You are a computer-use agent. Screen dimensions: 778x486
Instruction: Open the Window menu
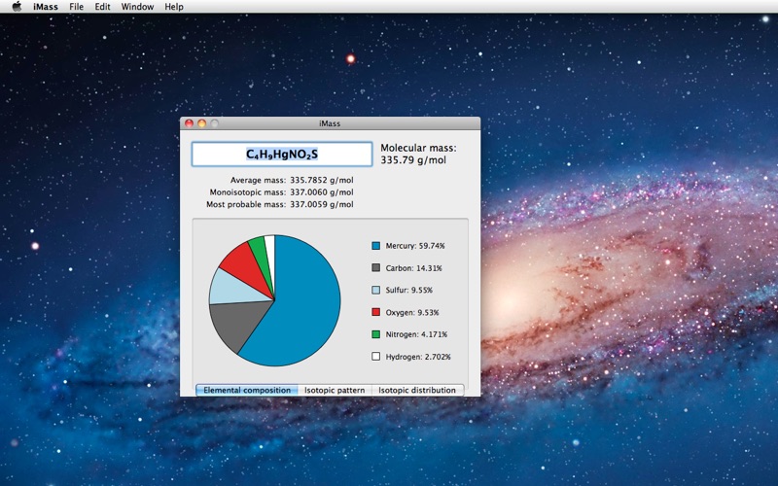[x=137, y=7]
